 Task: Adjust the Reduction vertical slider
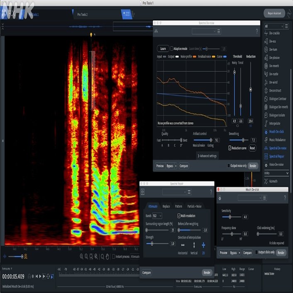251,89
